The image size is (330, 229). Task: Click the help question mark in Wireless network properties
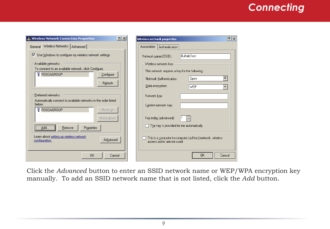pyautogui.click(x=229, y=39)
